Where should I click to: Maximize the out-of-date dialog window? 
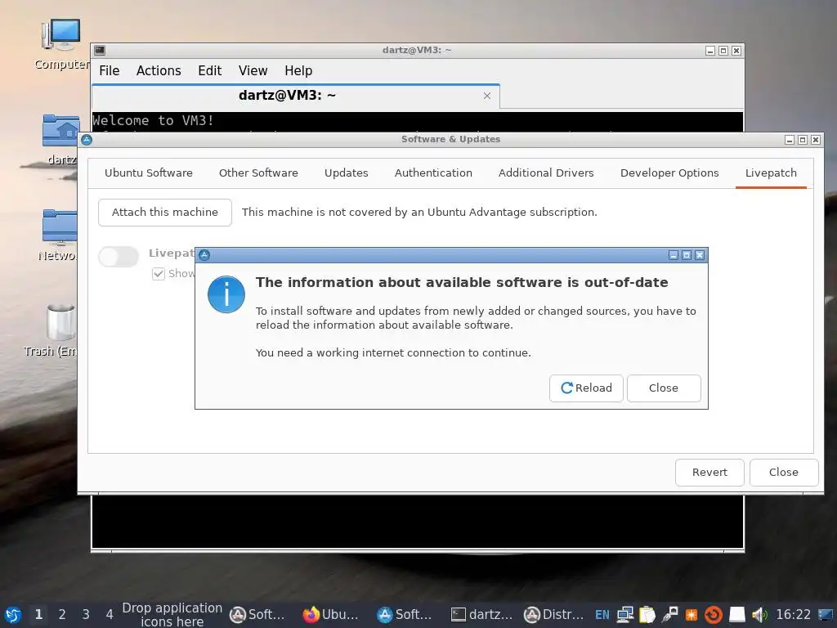click(687, 255)
